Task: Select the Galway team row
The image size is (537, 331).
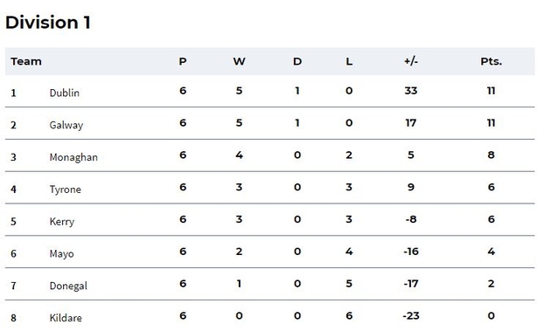Action: pos(270,123)
